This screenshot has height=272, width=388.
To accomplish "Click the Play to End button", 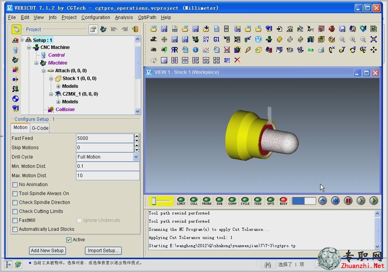I will pyautogui.click(x=374, y=201).
